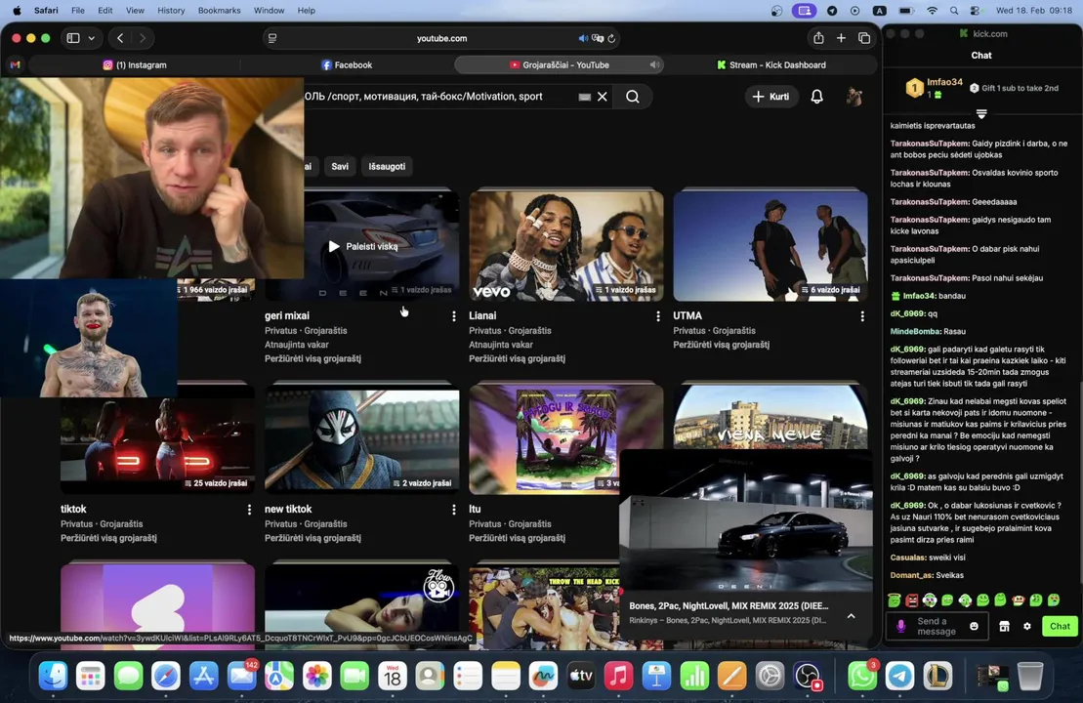Click the Safari address bar youtube.com
This screenshot has height=703, width=1083.
441,39
